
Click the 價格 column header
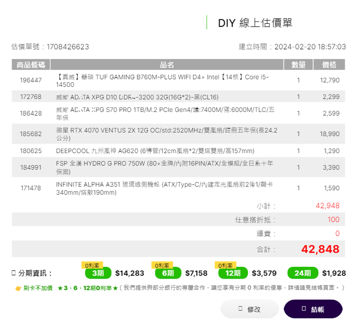coord(329,64)
